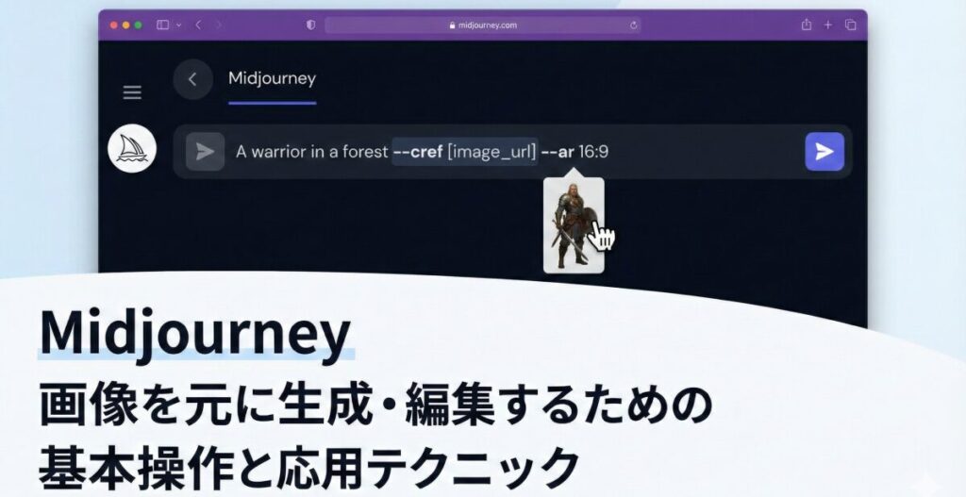This screenshot has width=966, height=497.
Task: Reload the page with refresh icon
Action: point(633,25)
